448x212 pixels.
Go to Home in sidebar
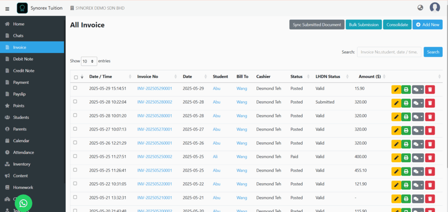pyautogui.click(x=32, y=24)
